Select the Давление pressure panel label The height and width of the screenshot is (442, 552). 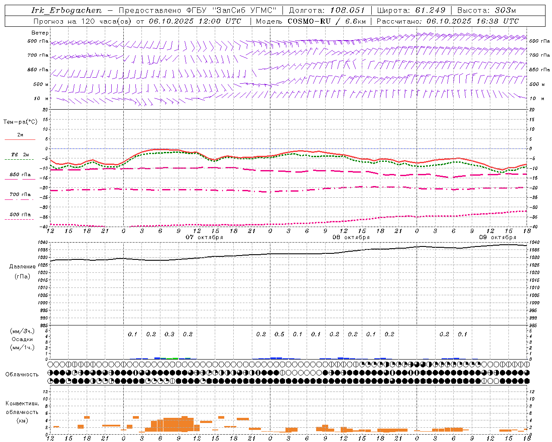pyautogui.click(x=22, y=267)
